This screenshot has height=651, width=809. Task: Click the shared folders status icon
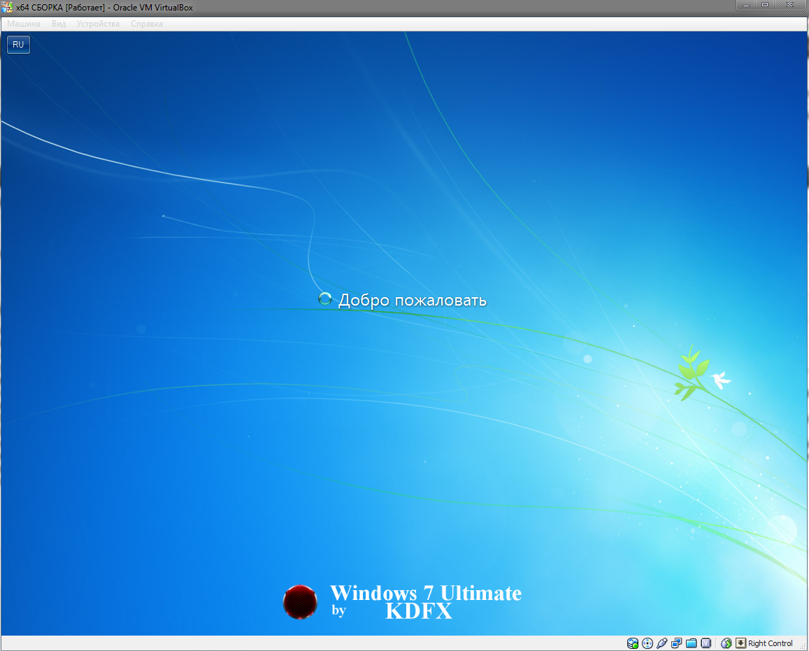pos(692,643)
